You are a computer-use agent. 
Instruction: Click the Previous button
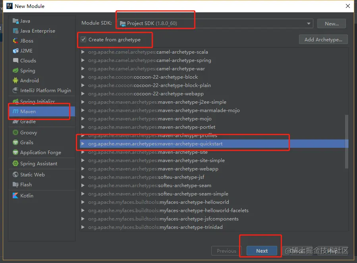226,251
